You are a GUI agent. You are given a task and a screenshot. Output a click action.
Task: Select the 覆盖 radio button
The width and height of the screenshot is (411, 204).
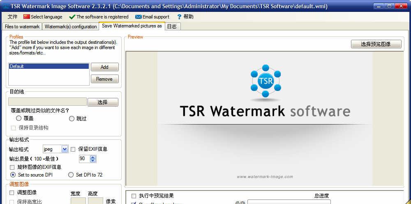pos(18,118)
